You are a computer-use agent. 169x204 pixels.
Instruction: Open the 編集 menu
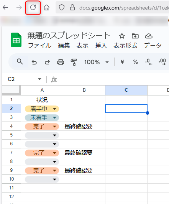point(64,46)
